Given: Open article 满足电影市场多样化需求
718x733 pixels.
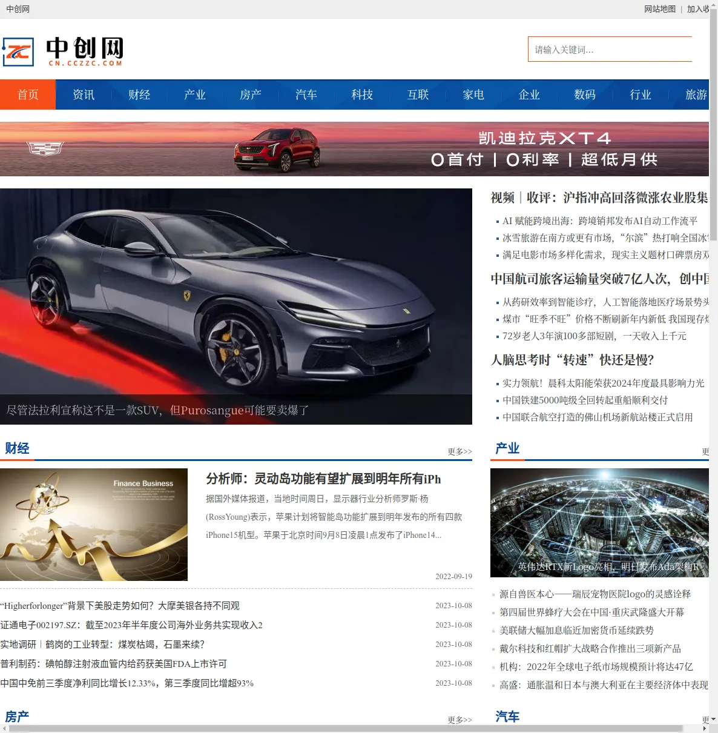Looking at the screenshot, I should click(x=605, y=255).
